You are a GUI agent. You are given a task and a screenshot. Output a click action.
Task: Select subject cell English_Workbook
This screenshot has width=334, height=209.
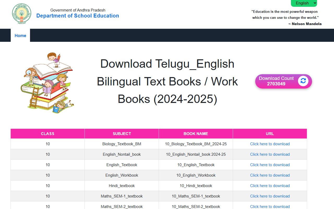click(122, 175)
